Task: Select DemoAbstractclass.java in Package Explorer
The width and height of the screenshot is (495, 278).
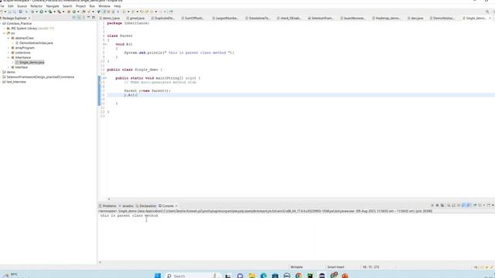Action: click(36, 43)
